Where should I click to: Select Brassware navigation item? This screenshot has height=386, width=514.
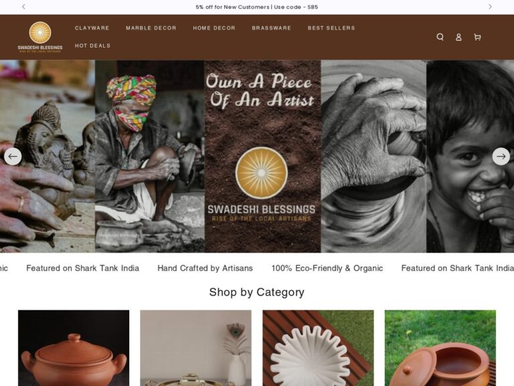coord(272,28)
